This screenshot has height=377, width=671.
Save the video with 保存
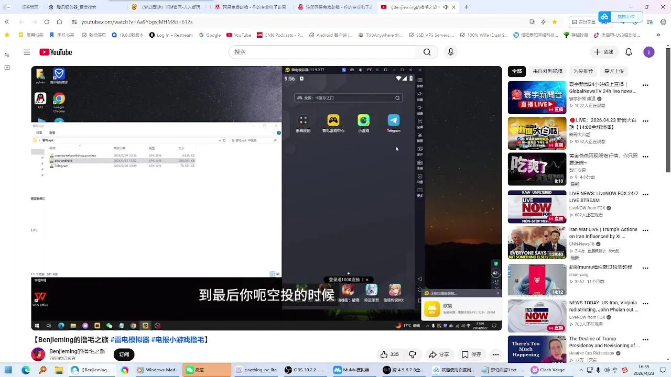pos(471,354)
